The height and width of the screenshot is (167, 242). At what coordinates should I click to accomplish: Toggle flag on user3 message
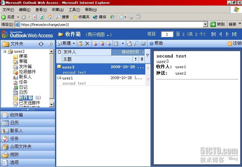(x=148, y=68)
